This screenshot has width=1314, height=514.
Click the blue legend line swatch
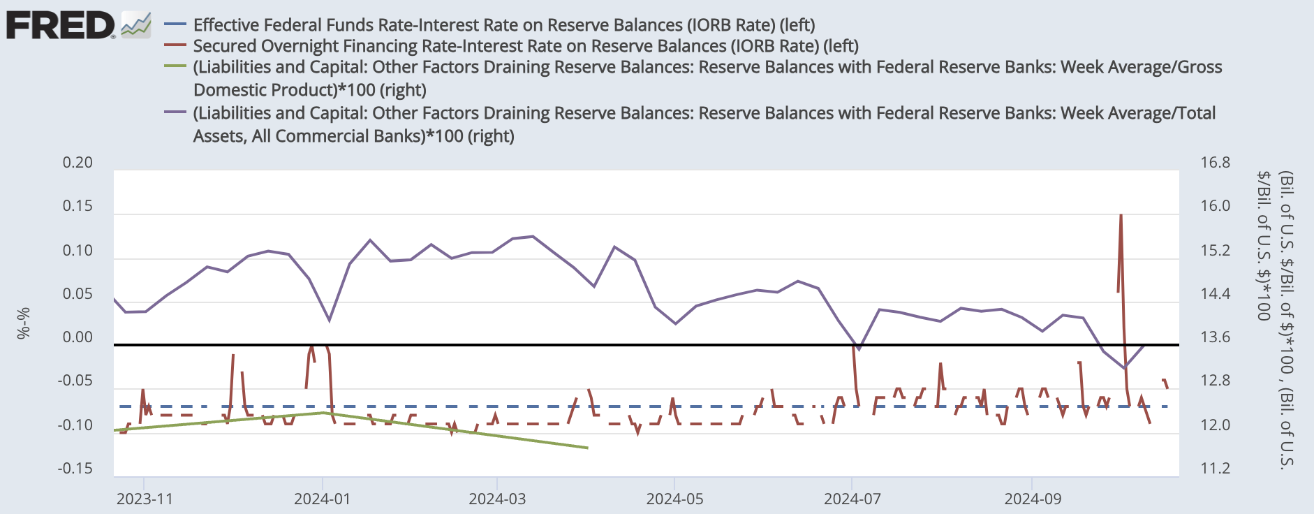[x=175, y=24]
